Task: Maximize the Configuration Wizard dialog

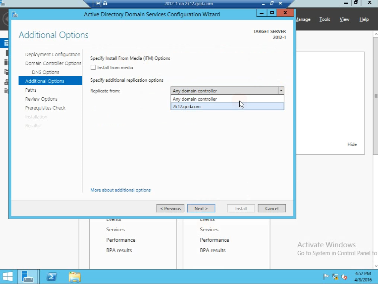Action: pos(272,13)
